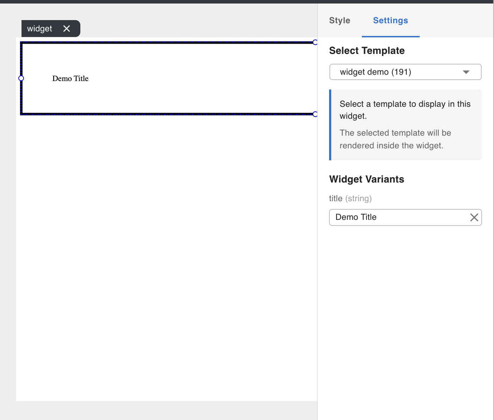
Task: Open the Settings tab
Action: point(390,20)
